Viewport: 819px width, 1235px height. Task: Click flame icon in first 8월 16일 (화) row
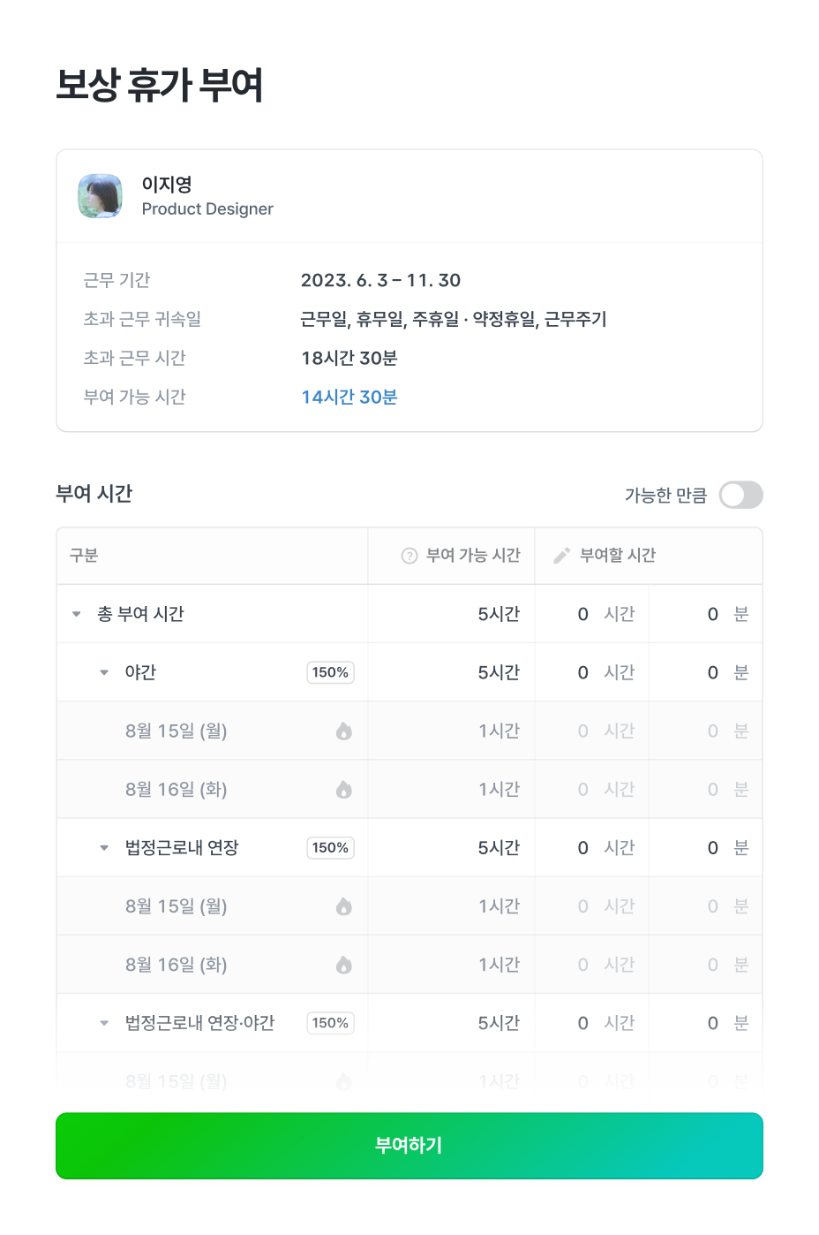point(344,789)
